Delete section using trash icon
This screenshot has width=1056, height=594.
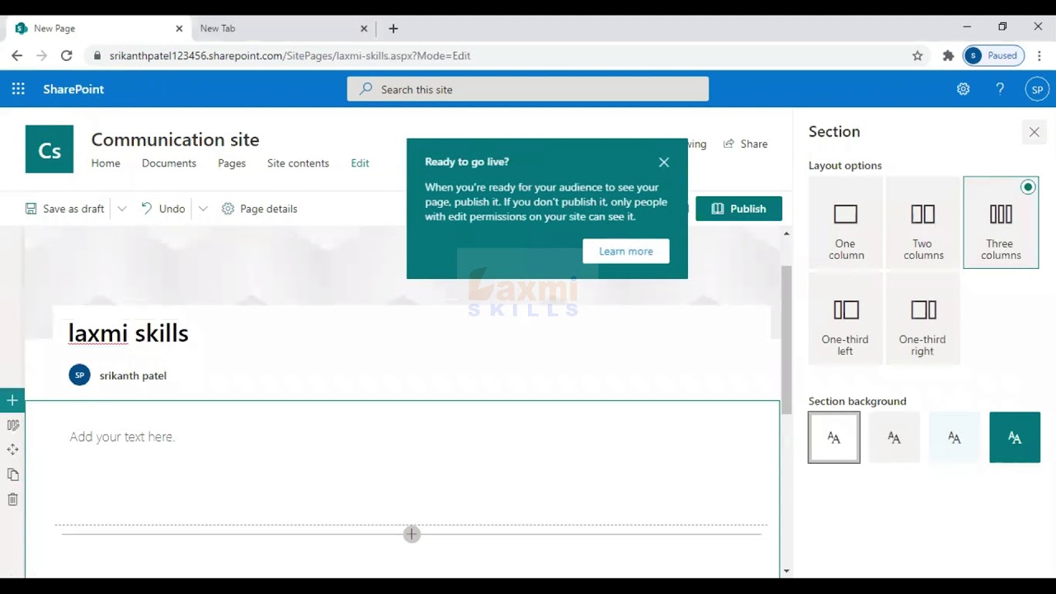coord(12,499)
